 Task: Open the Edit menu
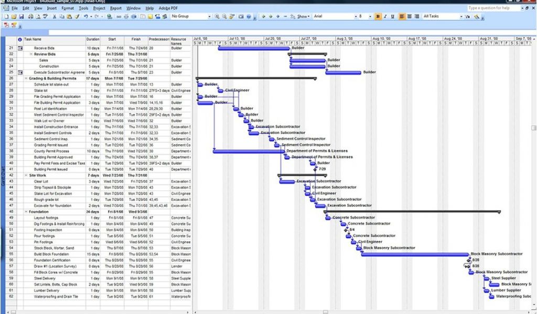pos(26,8)
